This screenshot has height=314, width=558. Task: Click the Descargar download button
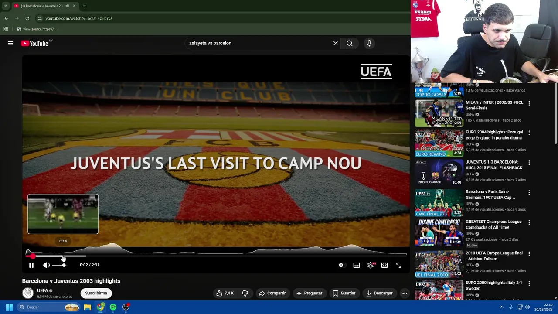pyautogui.click(x=379, y=293)
